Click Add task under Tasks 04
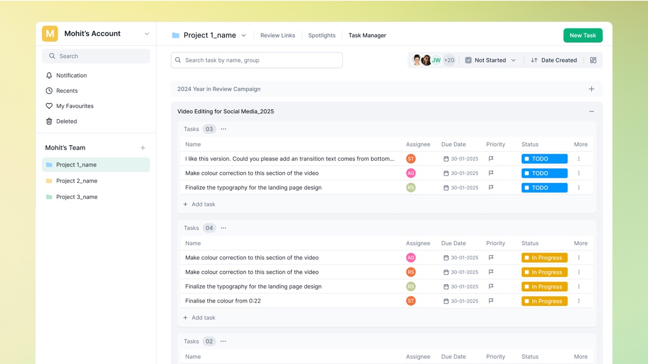Viewport: 648px width, 364px height. [199, 318]
